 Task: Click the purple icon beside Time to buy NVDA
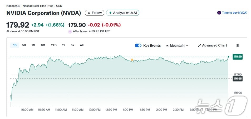point(219,13)
